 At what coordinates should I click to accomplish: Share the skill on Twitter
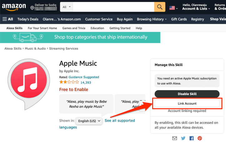click(x=183, y=138)
